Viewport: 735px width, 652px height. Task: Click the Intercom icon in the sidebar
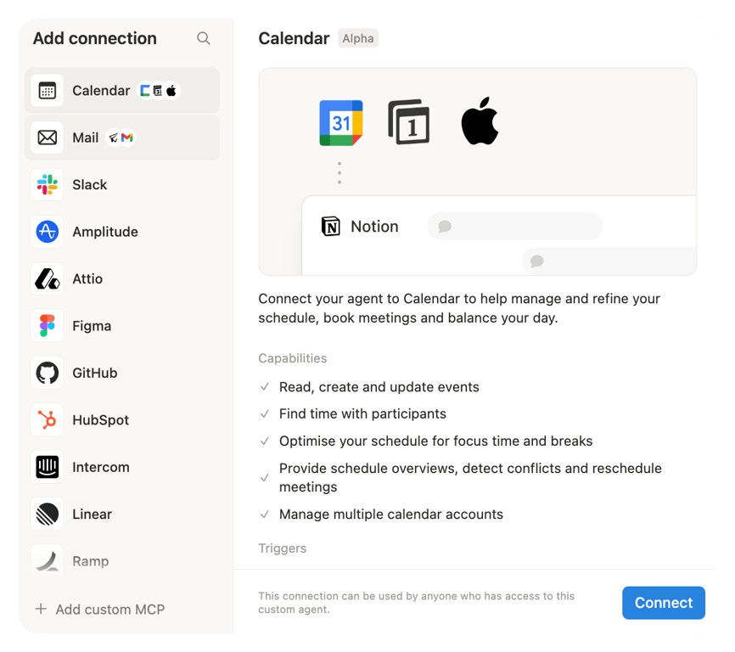pos(47,466)
